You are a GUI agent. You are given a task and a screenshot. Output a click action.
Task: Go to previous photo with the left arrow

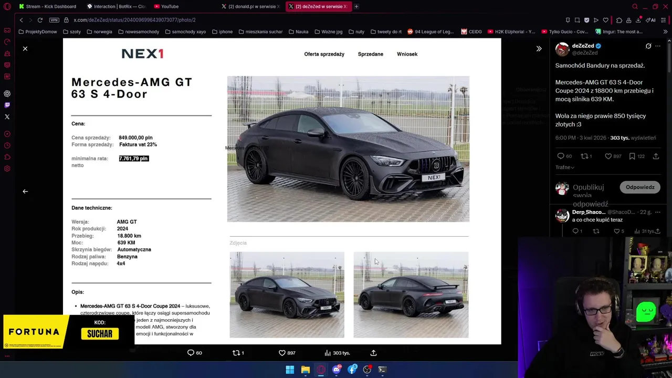click(25, 192)
